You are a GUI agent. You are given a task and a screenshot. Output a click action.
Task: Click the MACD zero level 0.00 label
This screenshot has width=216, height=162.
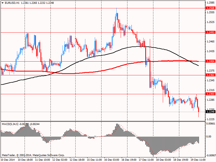[x=209, y=137]
